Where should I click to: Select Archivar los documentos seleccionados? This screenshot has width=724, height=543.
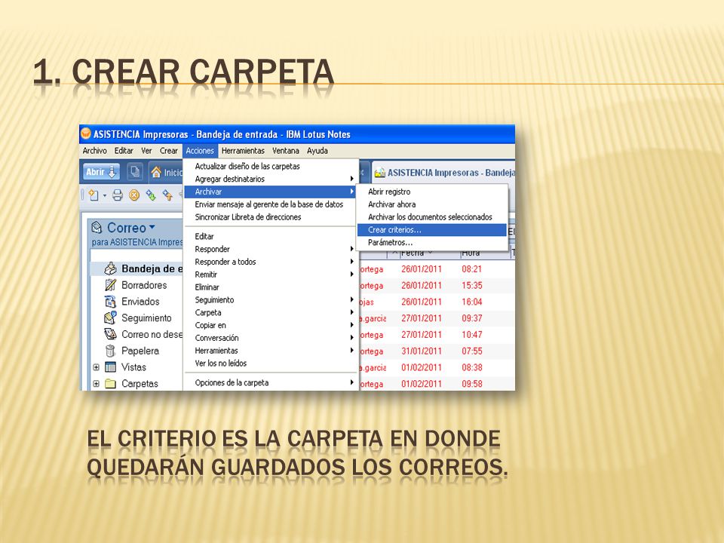(433, 217)
